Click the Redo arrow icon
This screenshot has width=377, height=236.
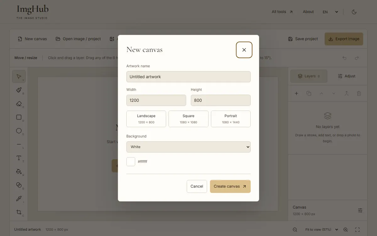coord(357,58)
